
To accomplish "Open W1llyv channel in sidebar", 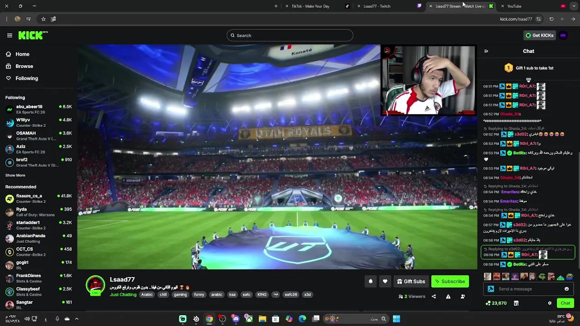I will (x=39, y=123).
